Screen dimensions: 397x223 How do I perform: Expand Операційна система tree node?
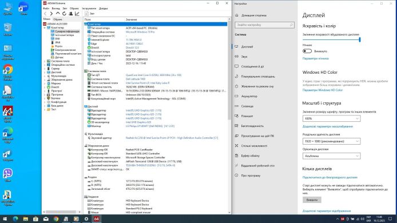tap(45, 65)
